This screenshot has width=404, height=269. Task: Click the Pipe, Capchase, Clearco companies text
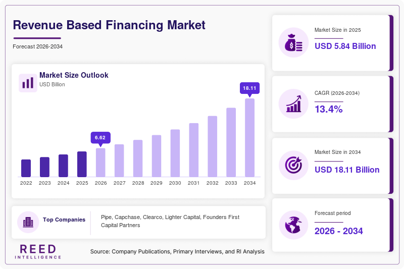[x=170, y=221]
